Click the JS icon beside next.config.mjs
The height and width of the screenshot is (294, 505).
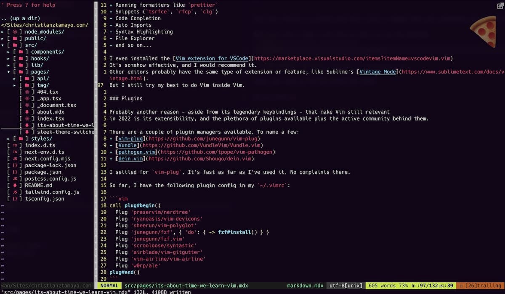15,159
